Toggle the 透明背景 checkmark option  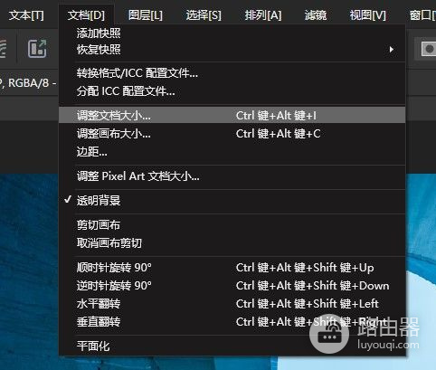point(232,200)
